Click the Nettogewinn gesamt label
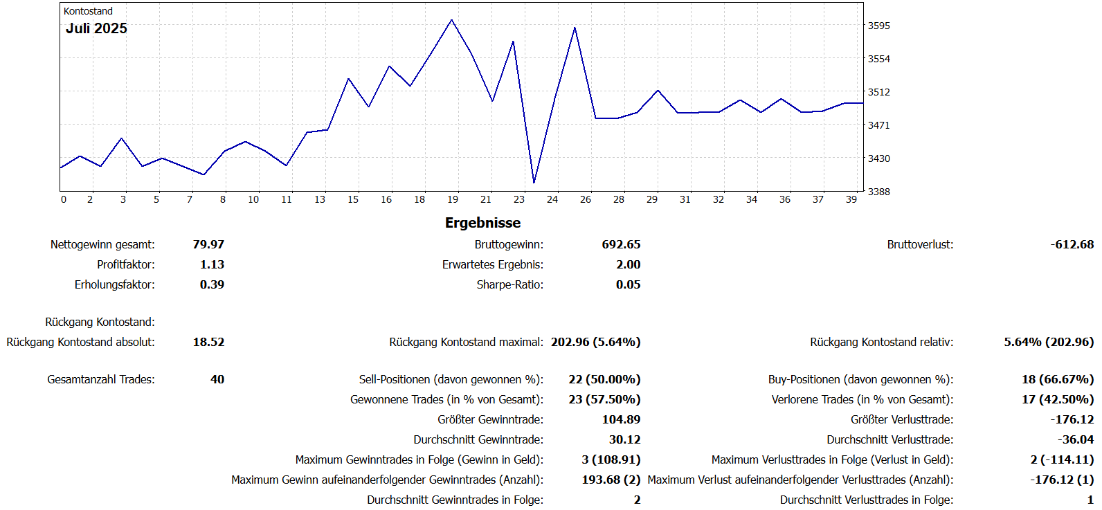 coord(102,244)
